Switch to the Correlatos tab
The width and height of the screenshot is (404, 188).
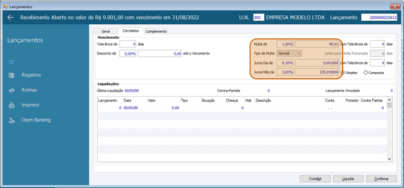pos(131,31)
